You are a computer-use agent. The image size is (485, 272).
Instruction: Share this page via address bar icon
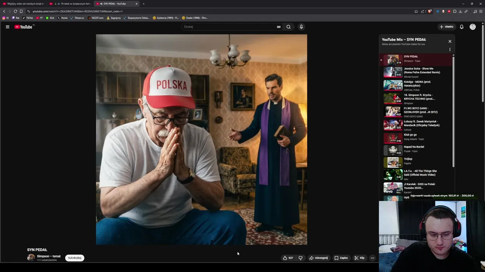422,11
